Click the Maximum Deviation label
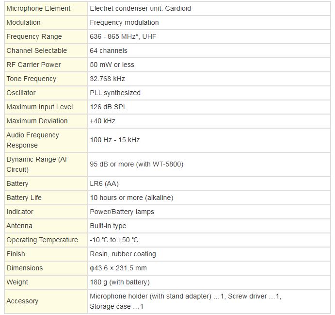 [x=37, y=121]
